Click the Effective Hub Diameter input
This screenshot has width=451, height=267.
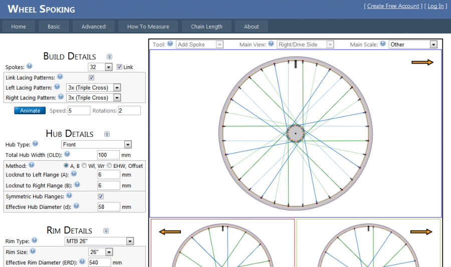point(108,207)
